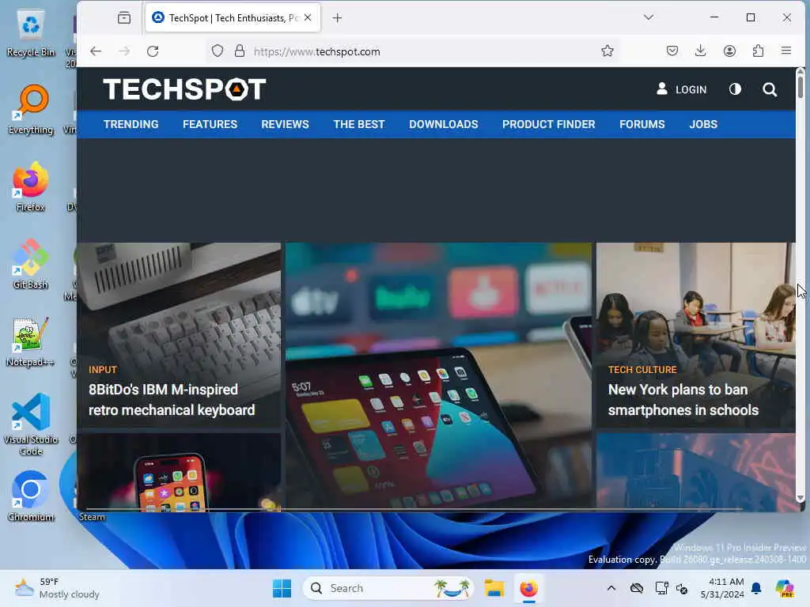Bookmark this page with the star icon
Image resolution: width=810 pixels, height=607 pixels.
[x=607, y=51]
